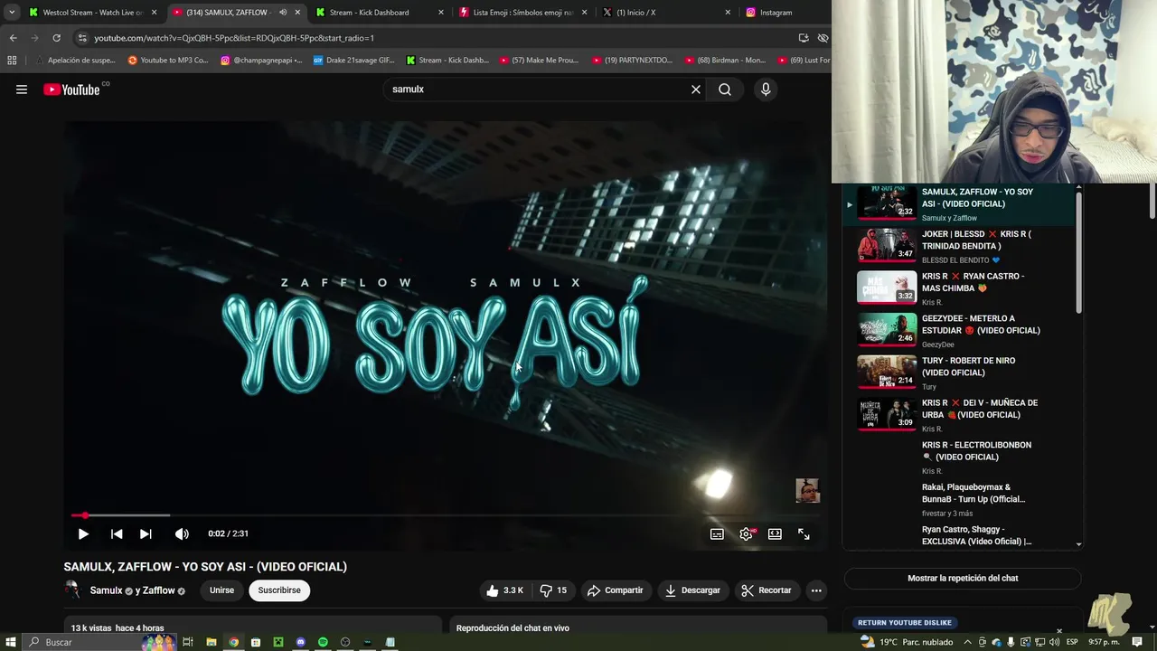Start voice search with microphone
This screenshot has height=651, width=1157.
766,90
